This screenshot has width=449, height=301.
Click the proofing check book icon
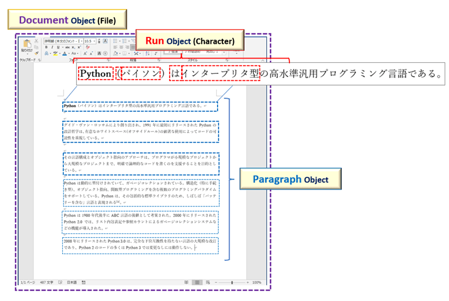coord(60,283)
